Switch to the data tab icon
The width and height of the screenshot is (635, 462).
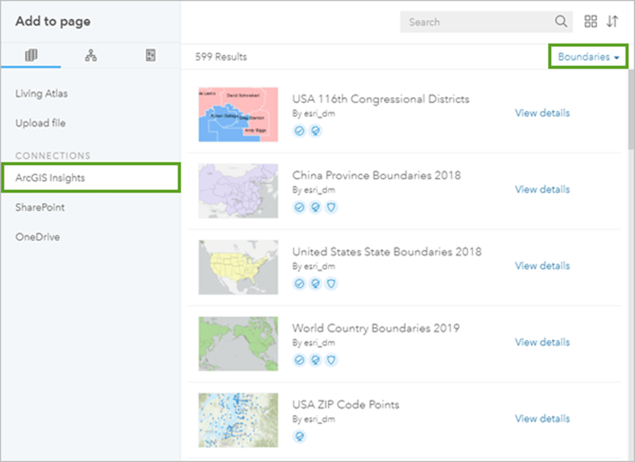[x=31, y=56]
